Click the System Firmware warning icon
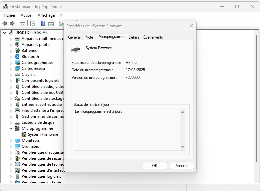 tap(24, 134)
